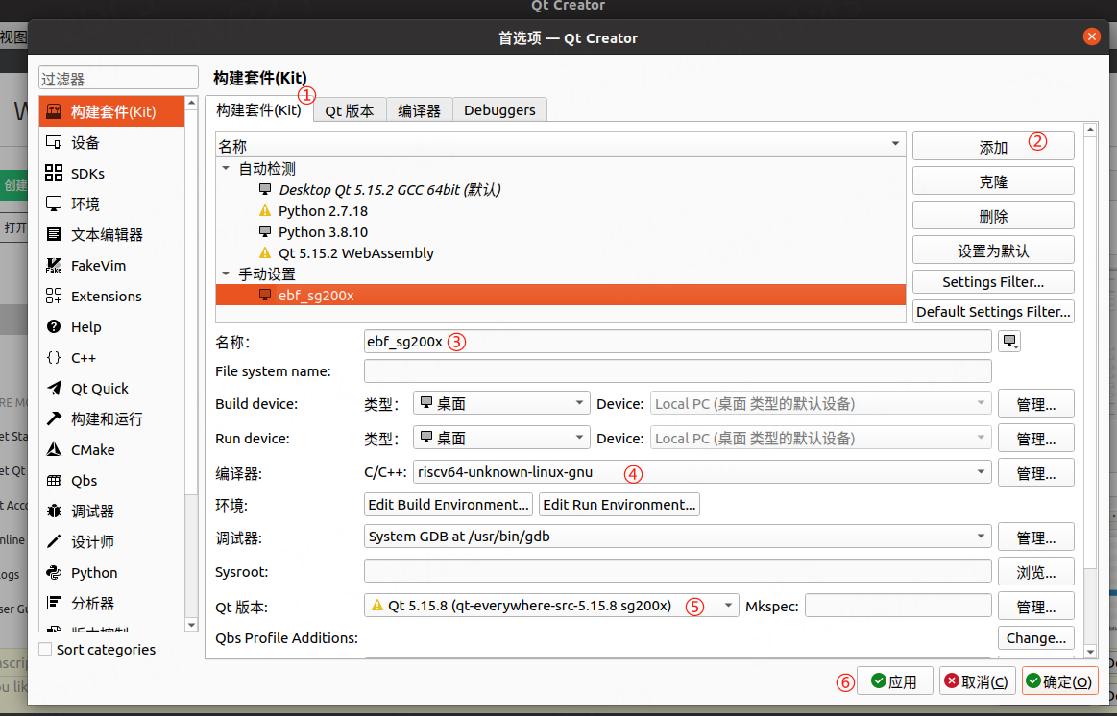Open the CMake category
This screenshot has width=1117, height=716.
[x=111, y=450]
